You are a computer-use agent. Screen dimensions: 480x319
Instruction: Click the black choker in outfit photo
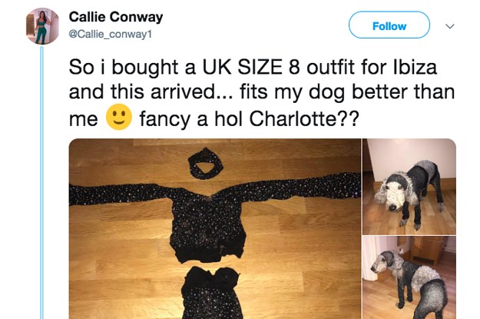(x=205, y=164)
